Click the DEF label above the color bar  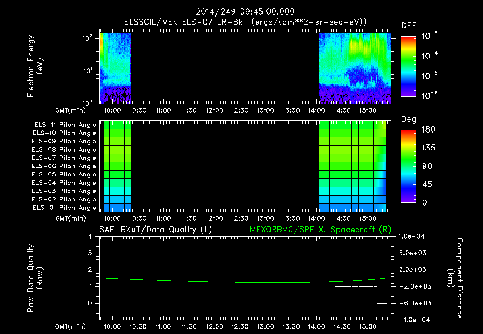point(409,25)
